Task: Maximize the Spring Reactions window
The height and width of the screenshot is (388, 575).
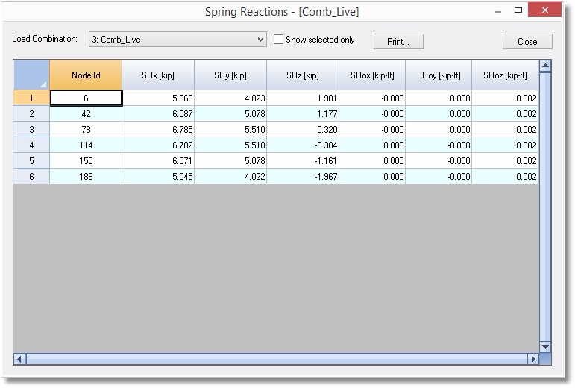Action: pyautogui.click(x=518, y=10)
